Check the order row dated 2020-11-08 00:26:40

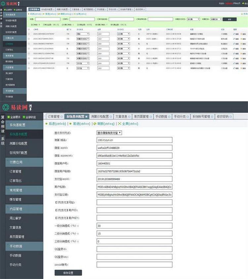[x=29, y=58]
